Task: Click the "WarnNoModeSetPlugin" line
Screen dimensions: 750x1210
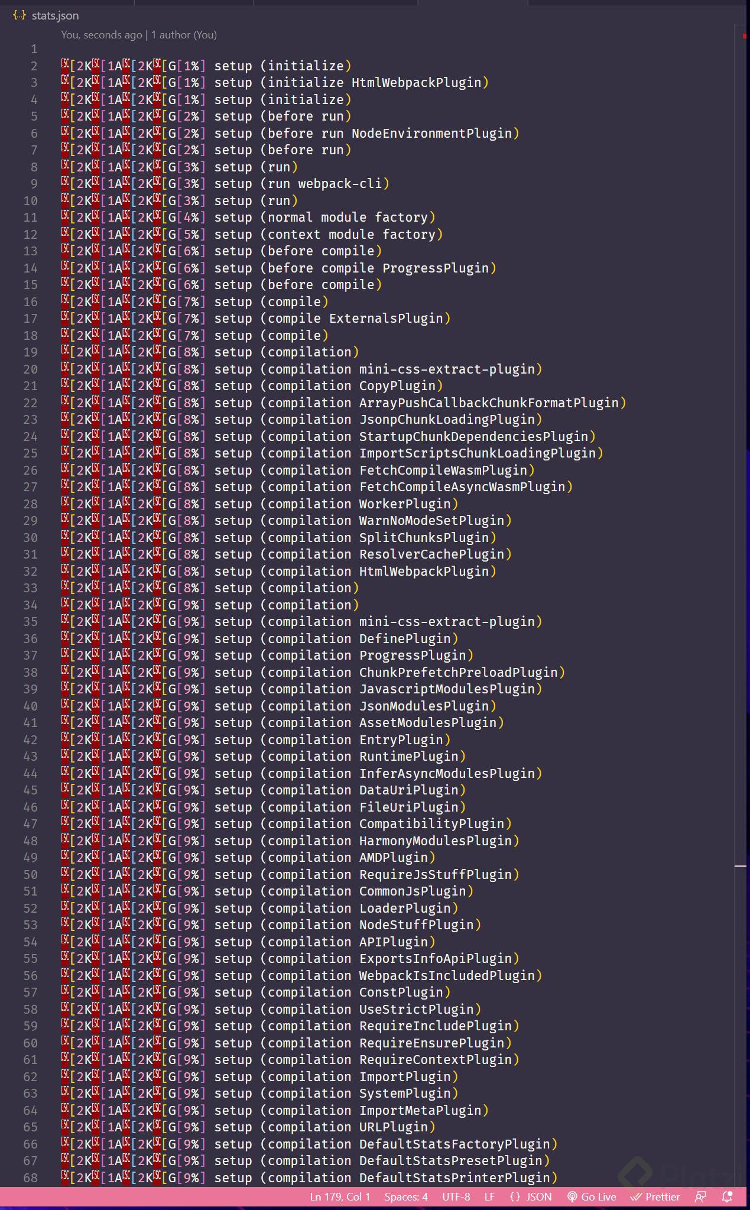Action: coord(287,521)
